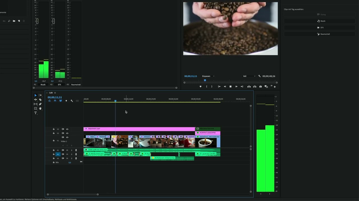Click Export Frame camera icon
Image resolution: width=359 pixels, height=201 pixels.
coord(261,87)
